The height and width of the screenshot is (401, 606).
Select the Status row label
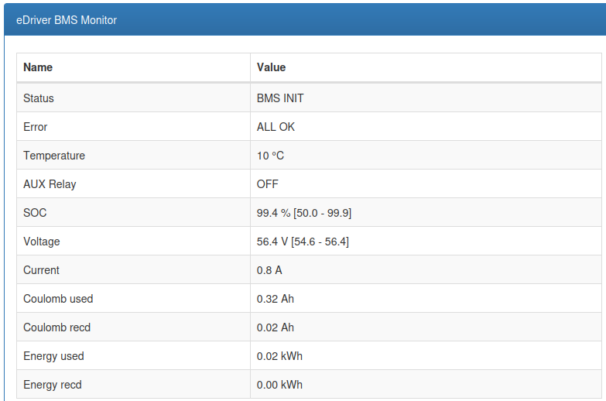[39, 98]
